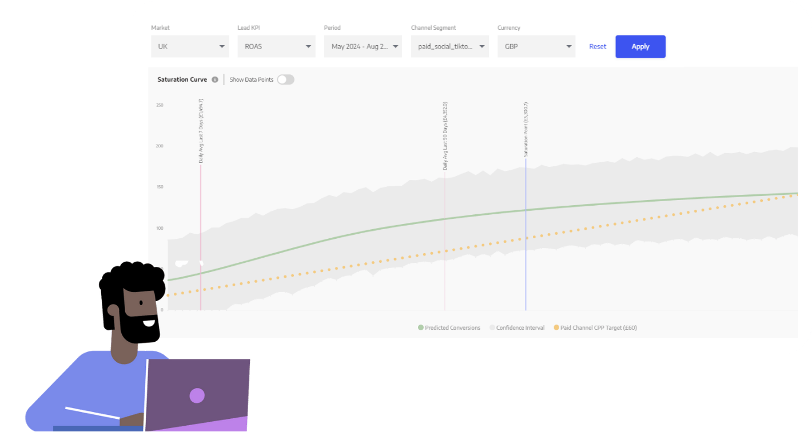Image resolution: width=812 pixels, height=432 pixels.
Task: Click the Channel Segment field label
Action: [433, 27]
